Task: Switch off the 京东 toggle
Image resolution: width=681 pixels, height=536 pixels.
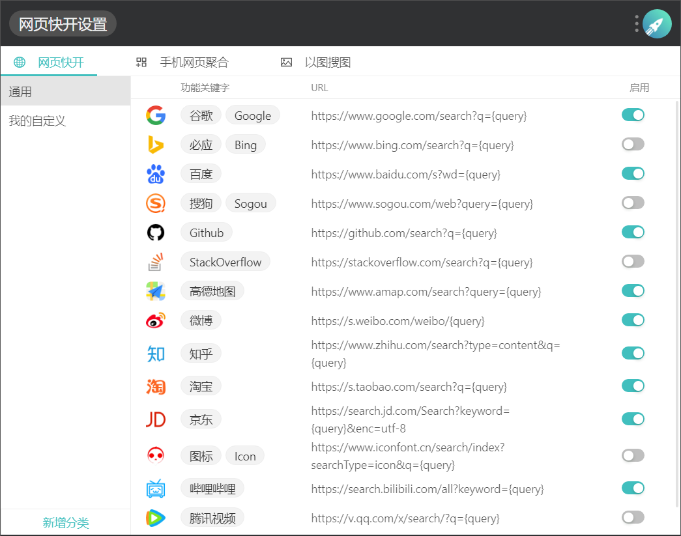Action: (x=633, y=419)
